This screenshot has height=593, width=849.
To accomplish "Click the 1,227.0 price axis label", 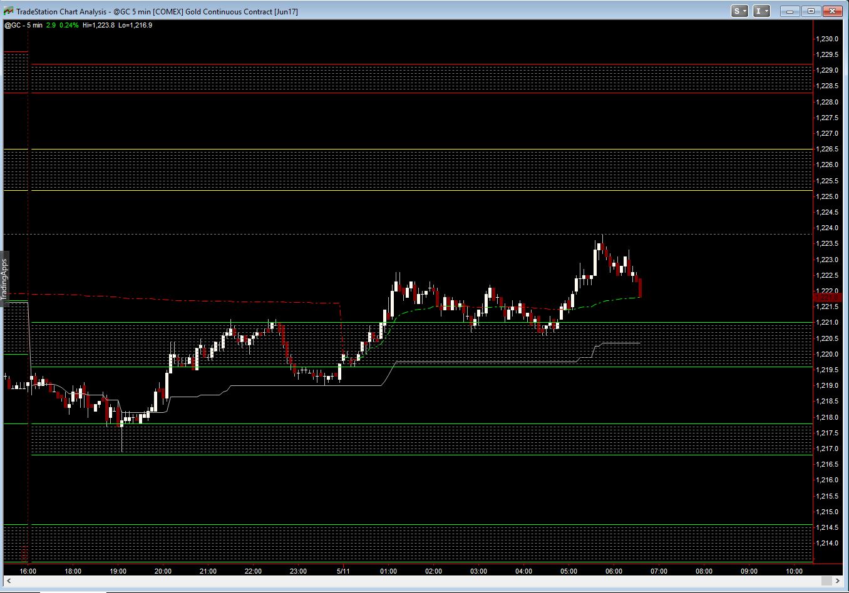I will 827,133.
